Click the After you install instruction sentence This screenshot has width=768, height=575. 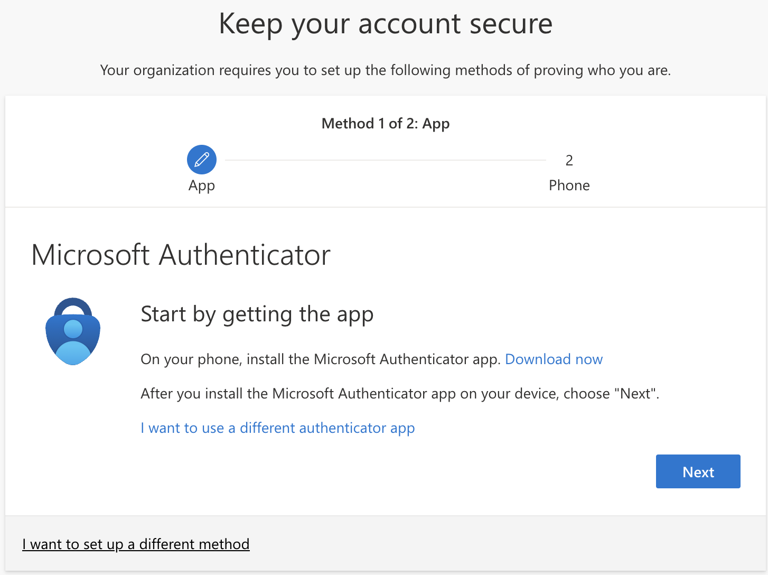pos(400,394)
